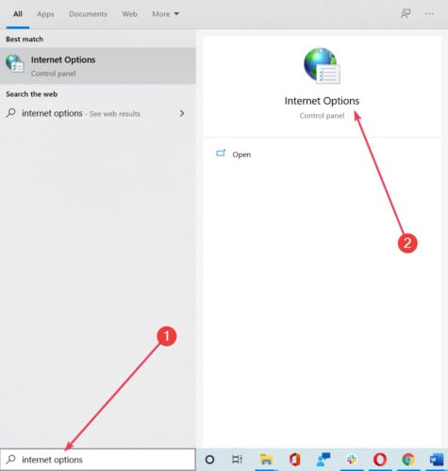The width and height of the screenshot is (448, 471).
Task: Click the search box magnifier icon
Action: tap(10, 460)
